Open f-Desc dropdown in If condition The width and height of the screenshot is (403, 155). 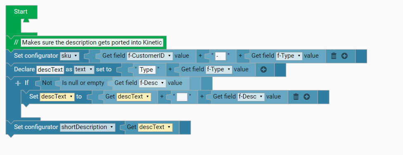(152, 83)
